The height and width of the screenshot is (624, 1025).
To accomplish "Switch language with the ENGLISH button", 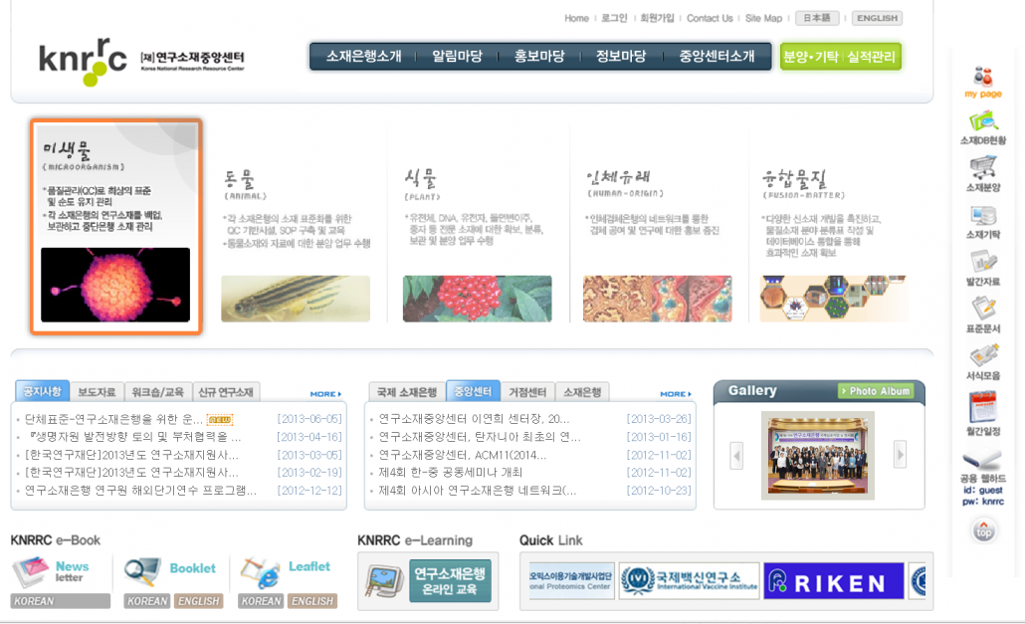I will 877,18.
